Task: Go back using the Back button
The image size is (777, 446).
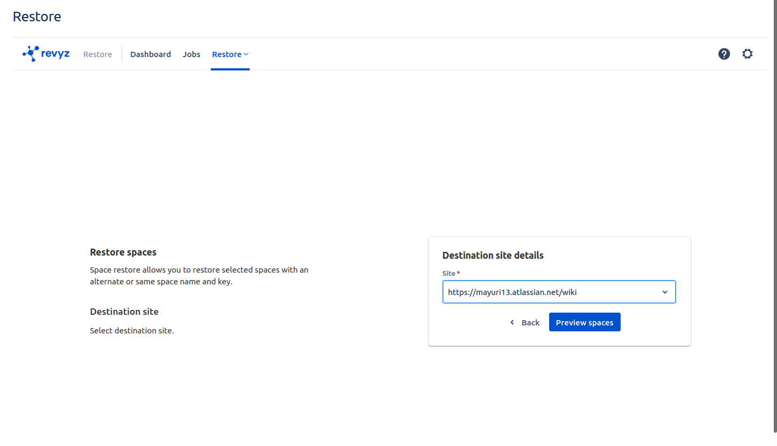Action: coord(530,322)
